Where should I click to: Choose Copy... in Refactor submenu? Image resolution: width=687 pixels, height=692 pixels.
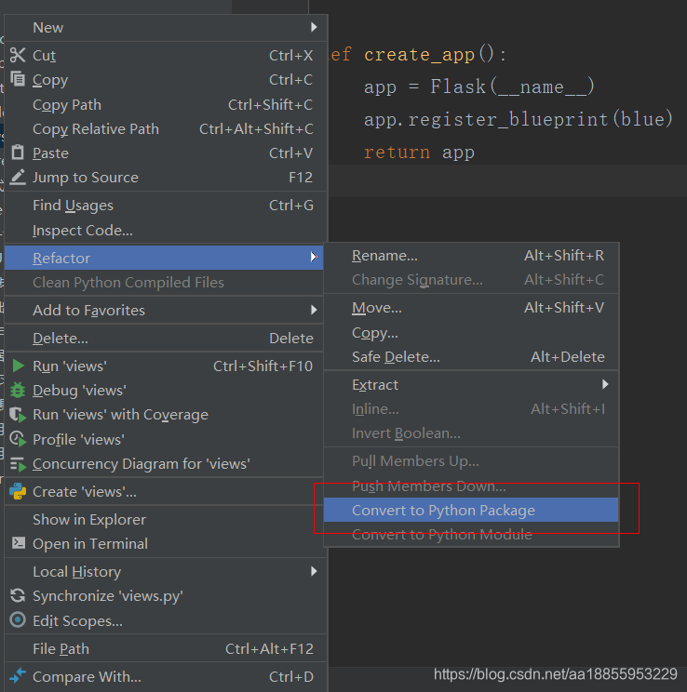pos(471,332)
